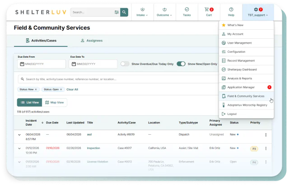Expand the Inspection case row
The image size is (289, 186).
tap(19, 148)
